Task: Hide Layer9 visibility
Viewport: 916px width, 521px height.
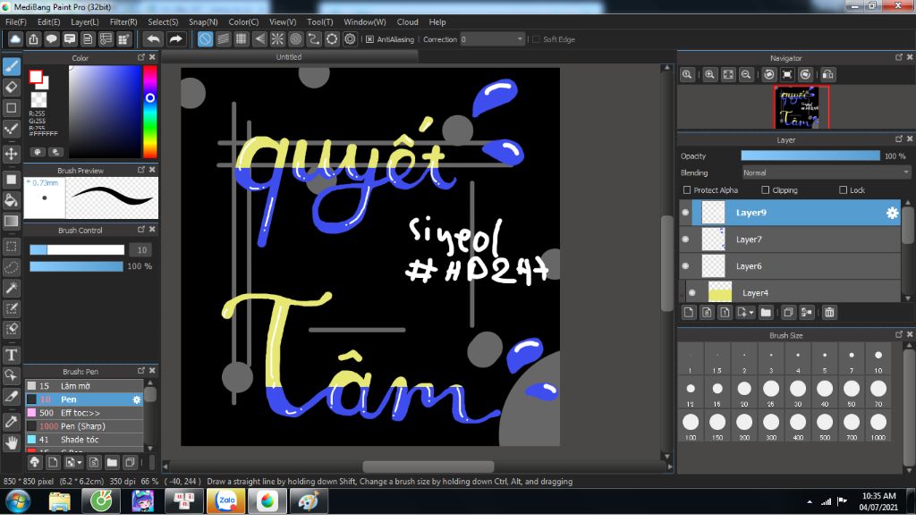Action: pos(686,213)
